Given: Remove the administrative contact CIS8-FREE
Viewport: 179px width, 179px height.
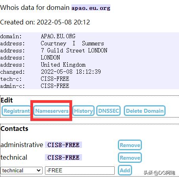Looking at the screenshot, I should [x=130, y=145].
